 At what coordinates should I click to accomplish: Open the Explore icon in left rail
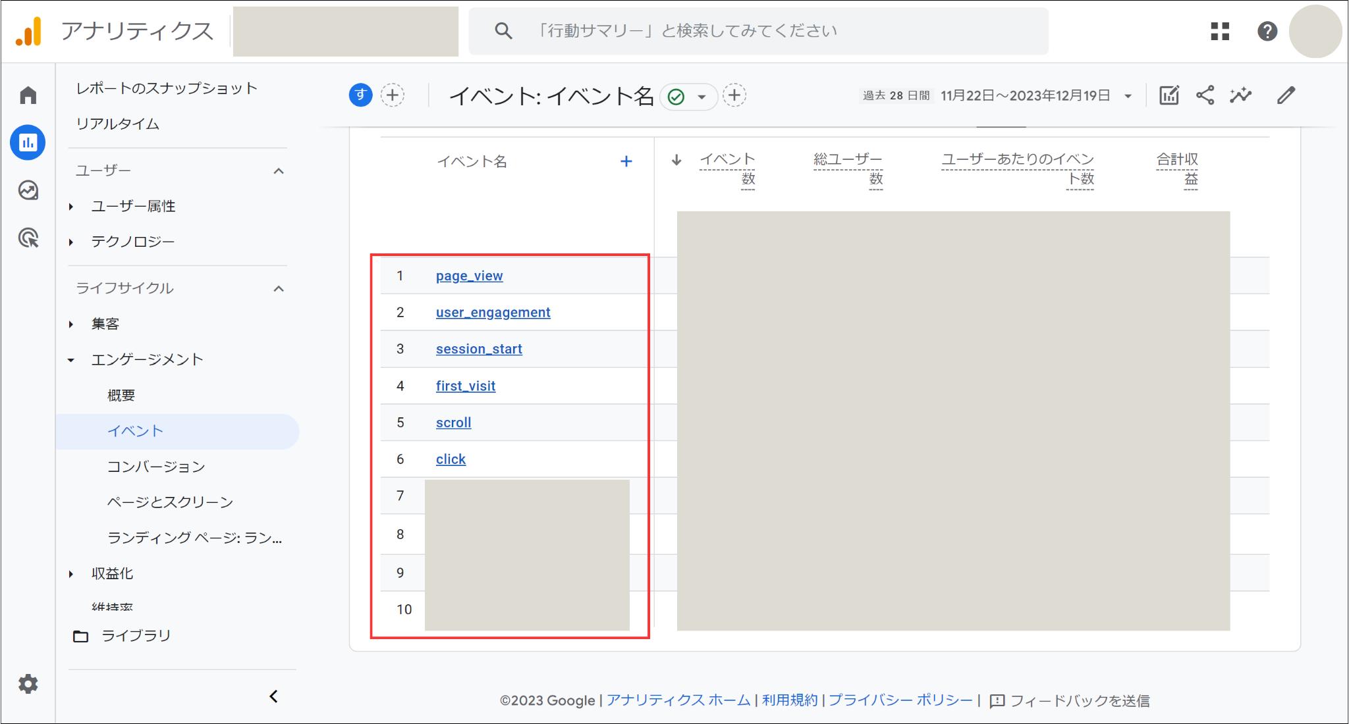(x=28, y=190)
